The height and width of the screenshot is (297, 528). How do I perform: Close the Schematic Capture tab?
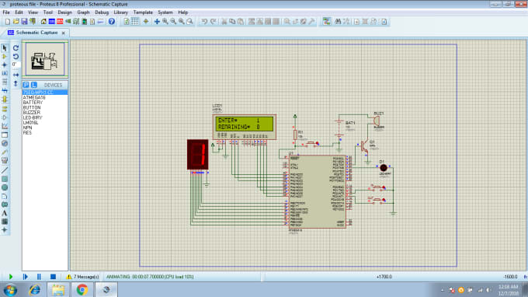point(64,33)
